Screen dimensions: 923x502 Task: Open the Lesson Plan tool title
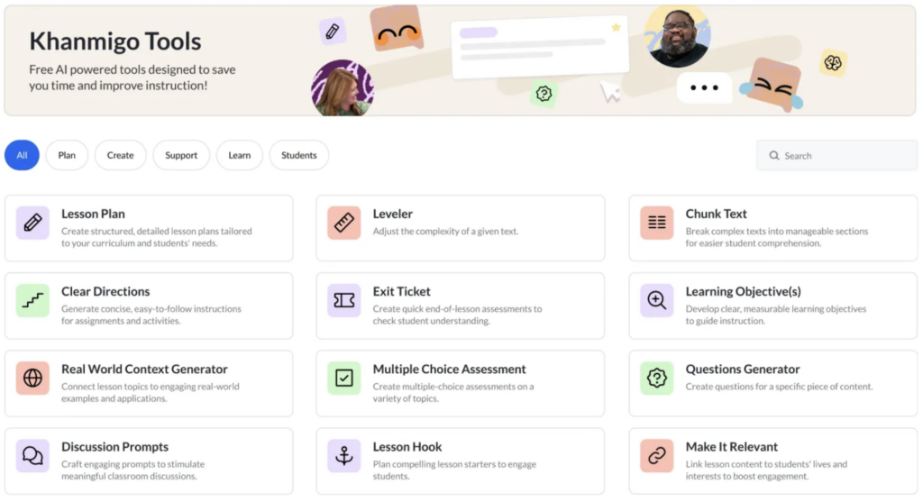click(x=93, y=214)
